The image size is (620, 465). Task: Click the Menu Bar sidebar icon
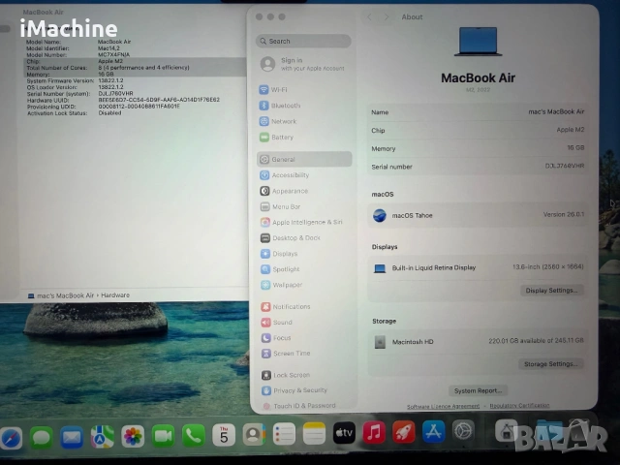tap(264, 206)
